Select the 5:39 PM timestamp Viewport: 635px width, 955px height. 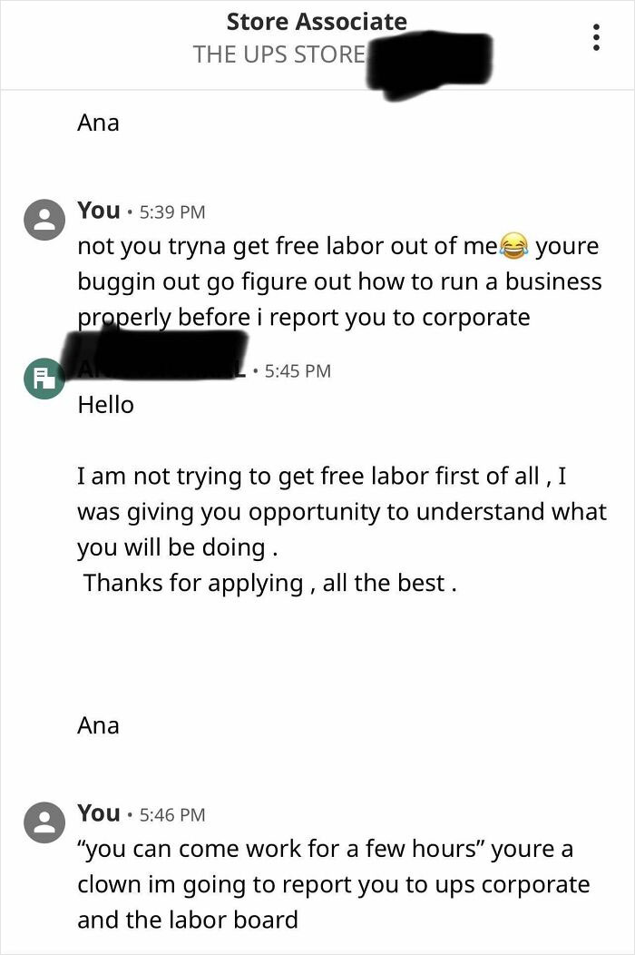click(x=173, y=212)
